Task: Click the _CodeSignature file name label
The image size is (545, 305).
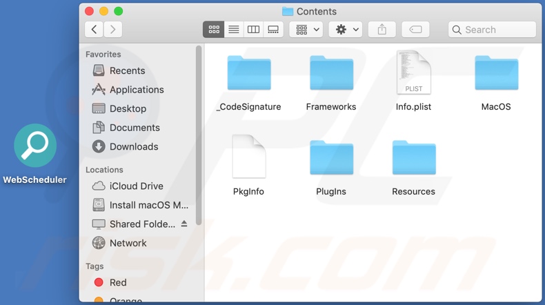Action: pyautogui.click(x=248, y=107)
